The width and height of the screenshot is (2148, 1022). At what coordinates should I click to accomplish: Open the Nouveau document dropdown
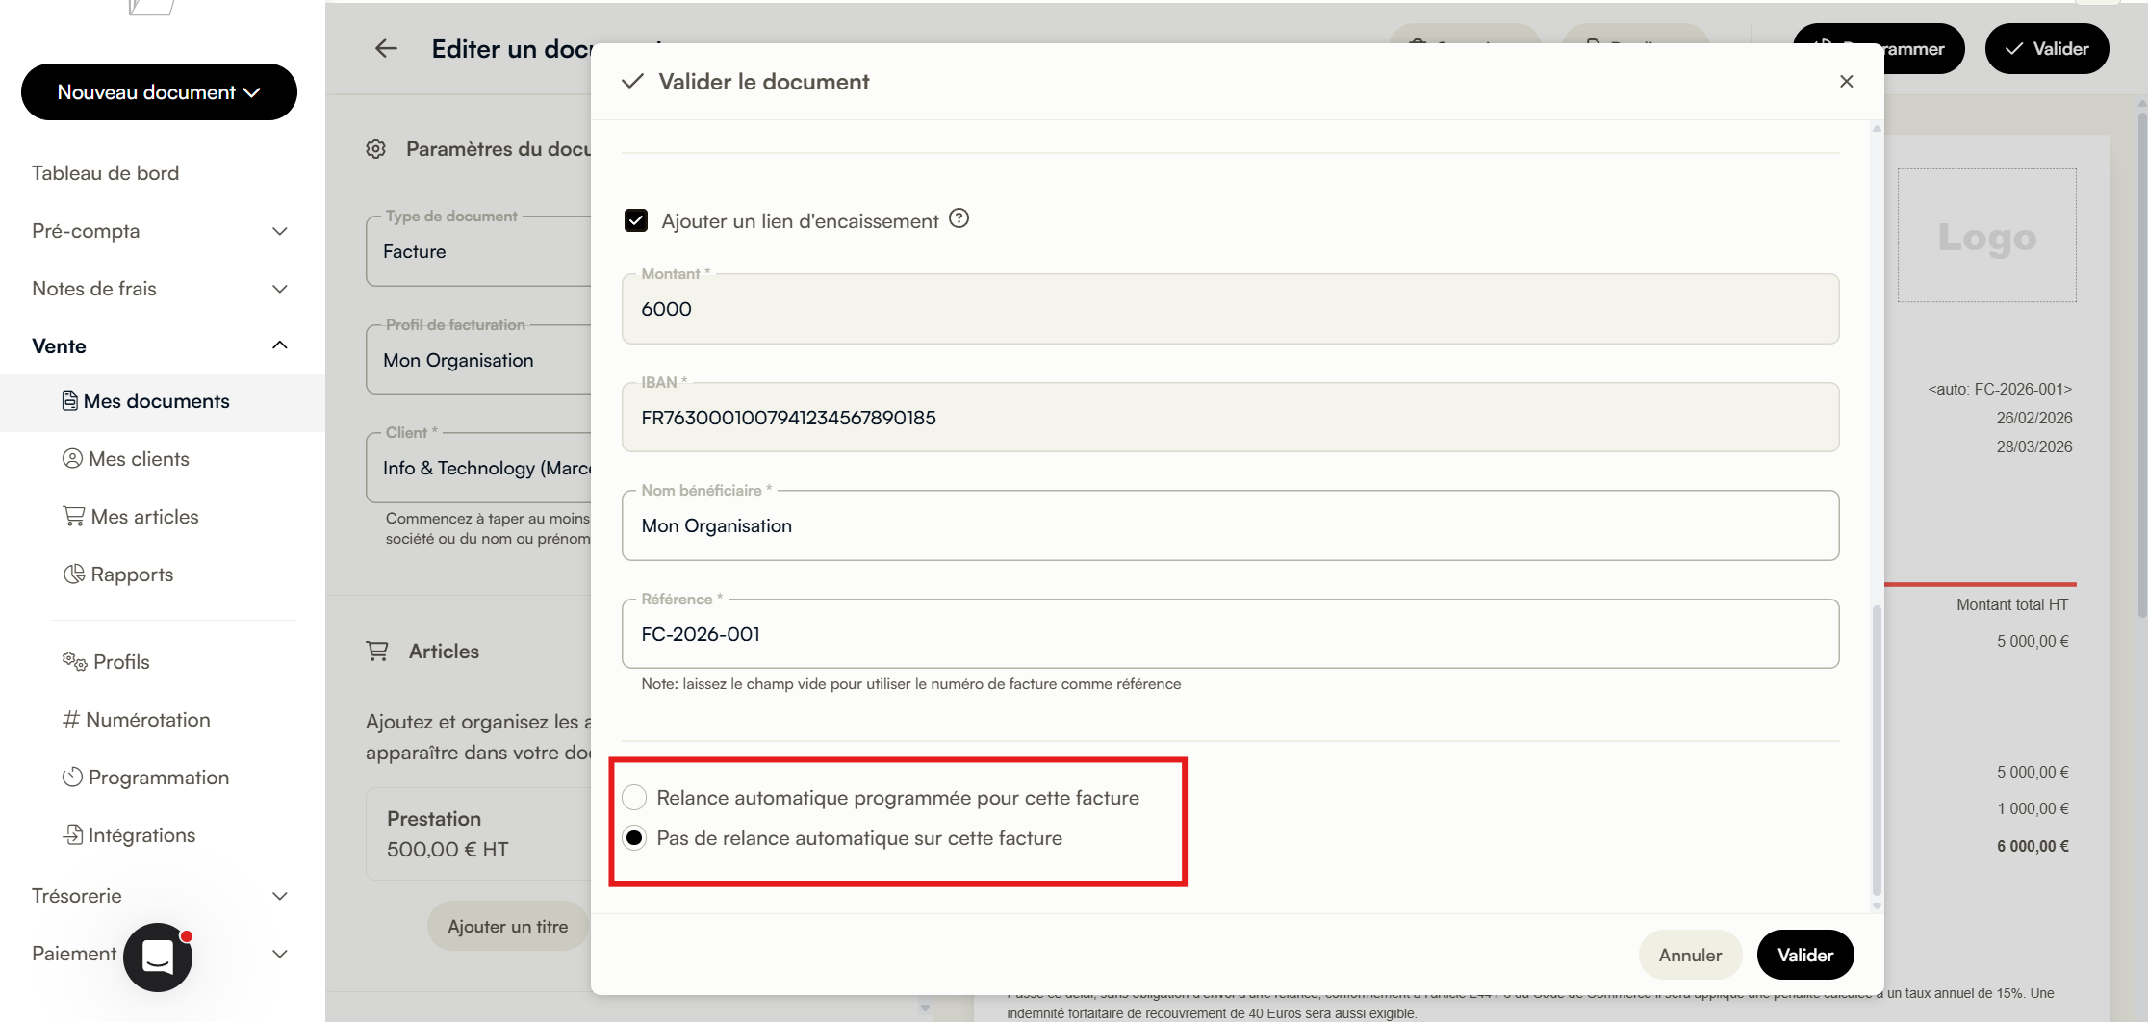pyautogui.click(x=159, y=92)
